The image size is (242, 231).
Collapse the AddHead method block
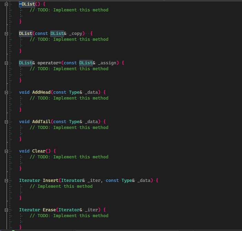pos(6,92)
